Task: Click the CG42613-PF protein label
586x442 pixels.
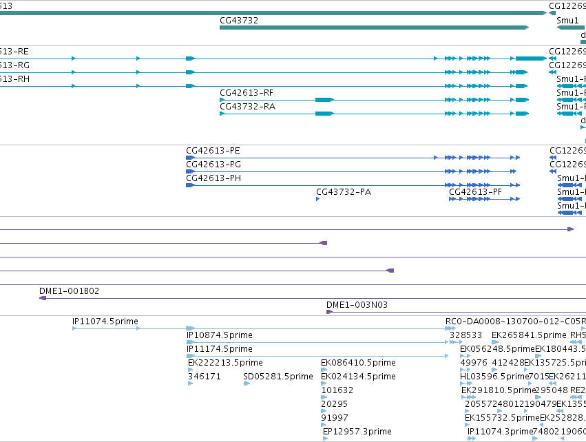Action: [x=475, y=192]
